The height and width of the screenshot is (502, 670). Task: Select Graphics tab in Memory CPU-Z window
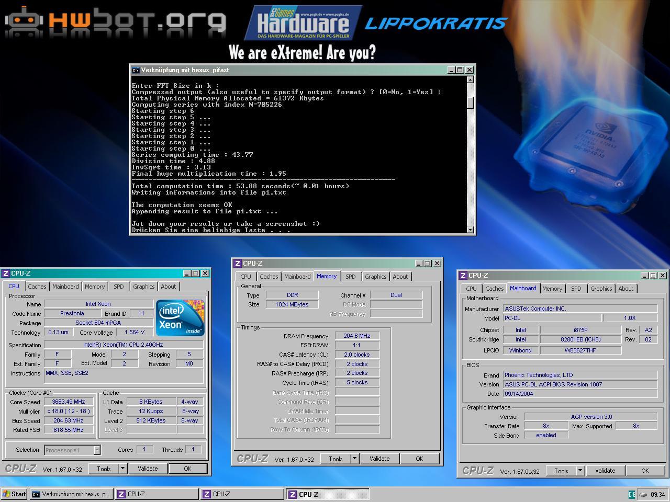pos(376,277)
